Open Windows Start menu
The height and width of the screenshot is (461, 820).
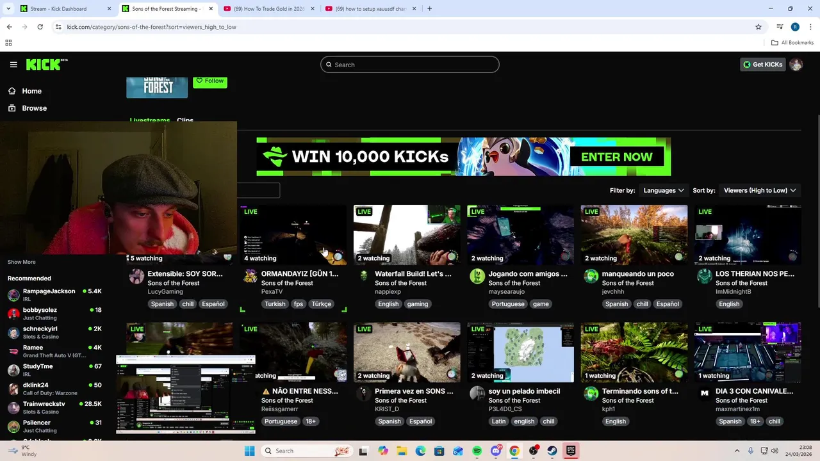tap(249, 451)
